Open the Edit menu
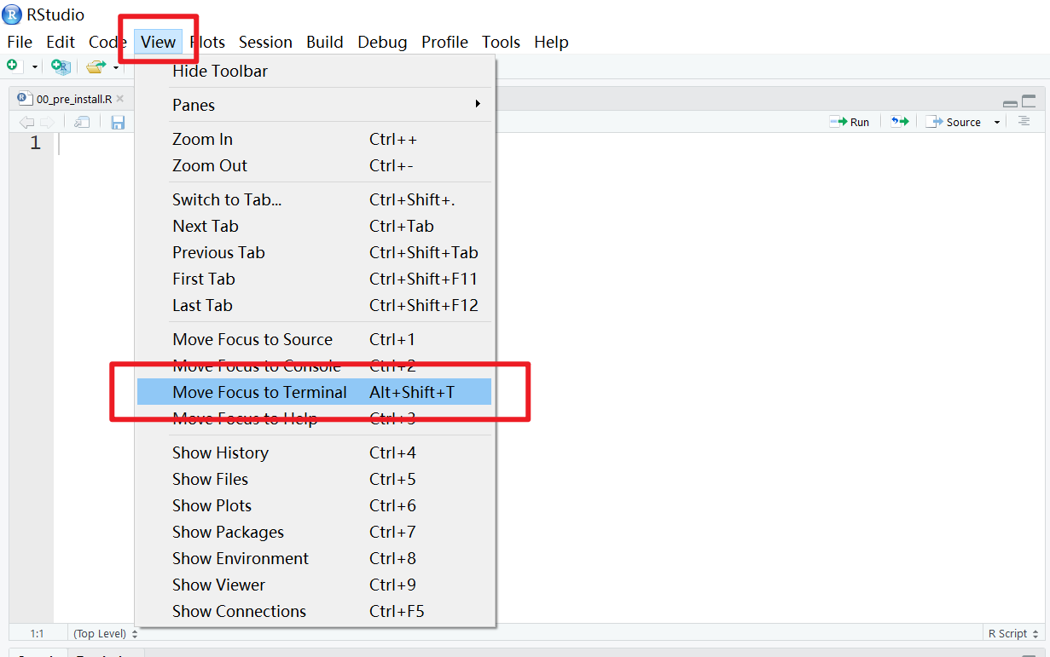Screen dimensions: 1050x657 pos(61,42)
